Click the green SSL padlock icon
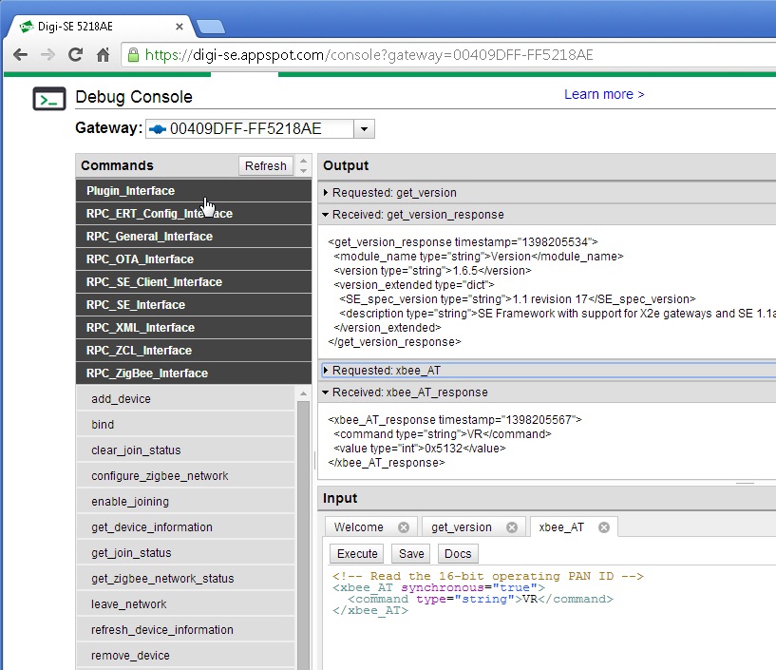The height and width of the screenshot is (670, 776). (134, 55)
